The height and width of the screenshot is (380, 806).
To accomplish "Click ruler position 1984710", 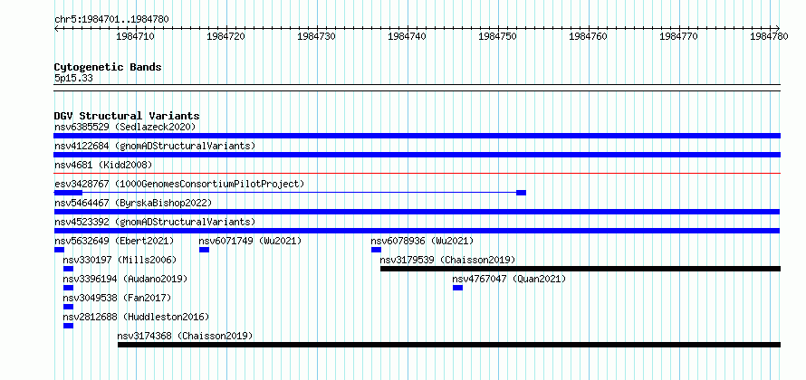I will (136, 36).
